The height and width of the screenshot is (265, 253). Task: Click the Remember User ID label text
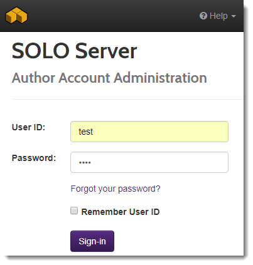(121, 212)
